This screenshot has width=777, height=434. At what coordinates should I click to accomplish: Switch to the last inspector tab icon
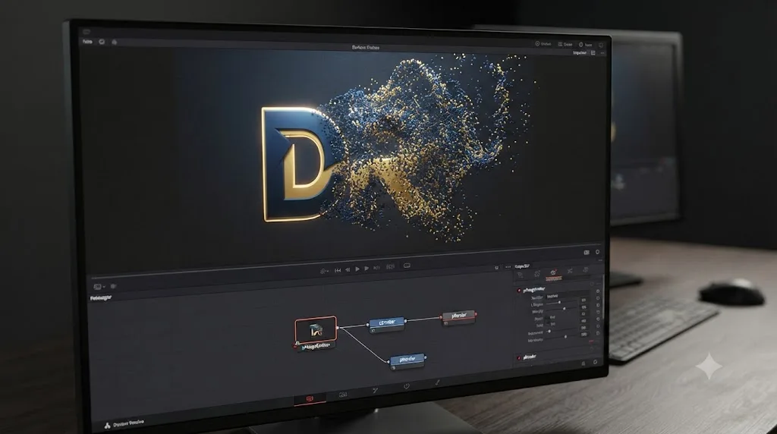(586, 269)
